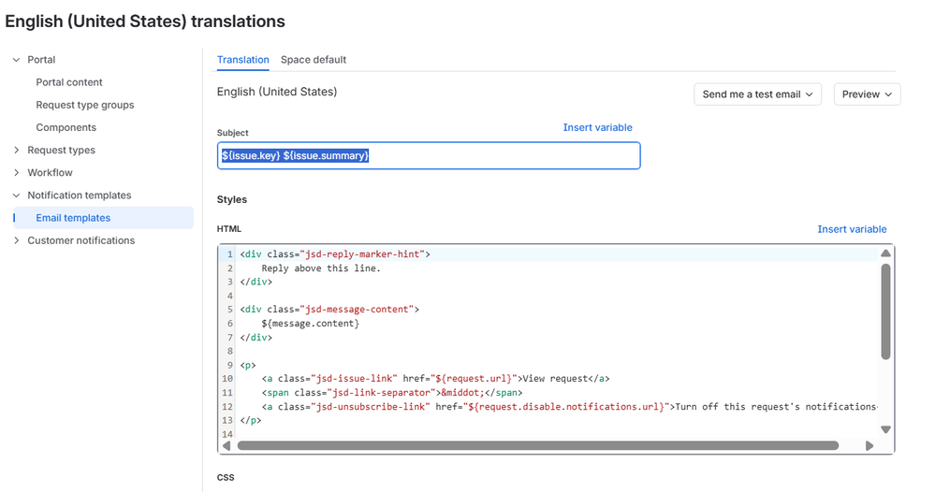Screen dimensions: 935x492
Task: Click Insert variable link above Subject
Action: coord(597,127)
